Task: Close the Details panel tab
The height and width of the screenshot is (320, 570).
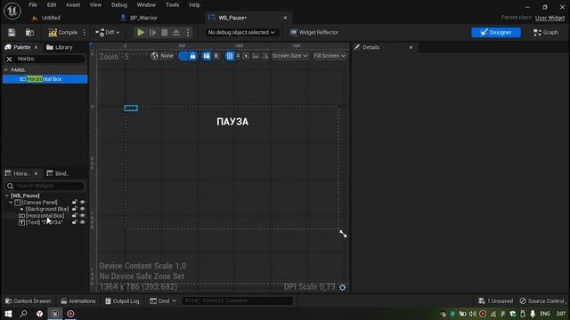Action: (411, 47)
